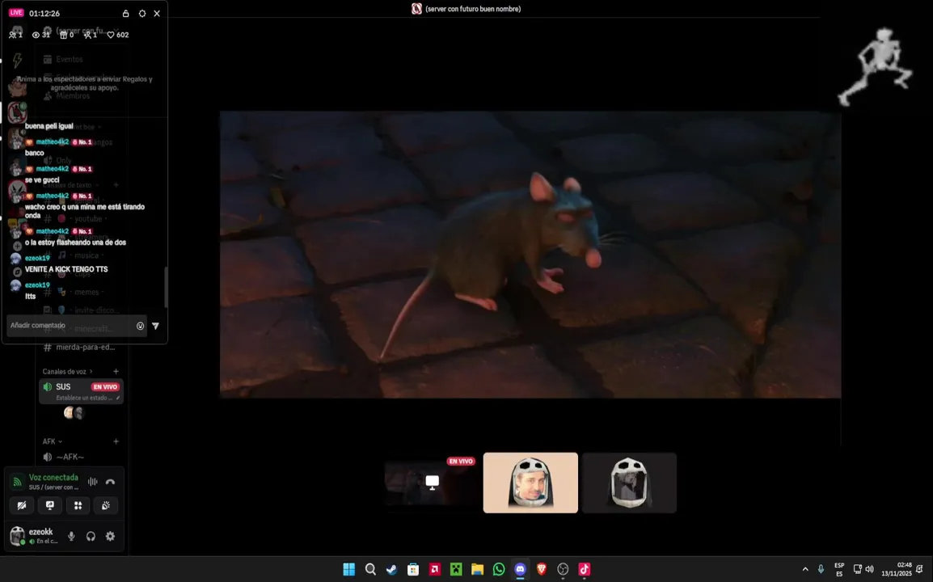Click the main Ratatouille stream video
Image resolution: width=933 pixels, height=582 pixels.
[530, 254]
